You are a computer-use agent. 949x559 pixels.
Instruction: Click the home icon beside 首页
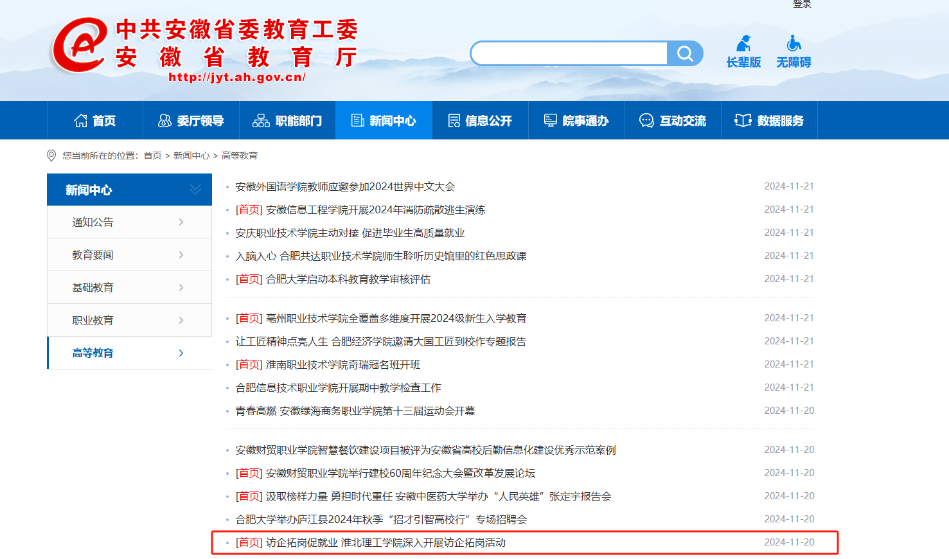(x=80, y=121)
